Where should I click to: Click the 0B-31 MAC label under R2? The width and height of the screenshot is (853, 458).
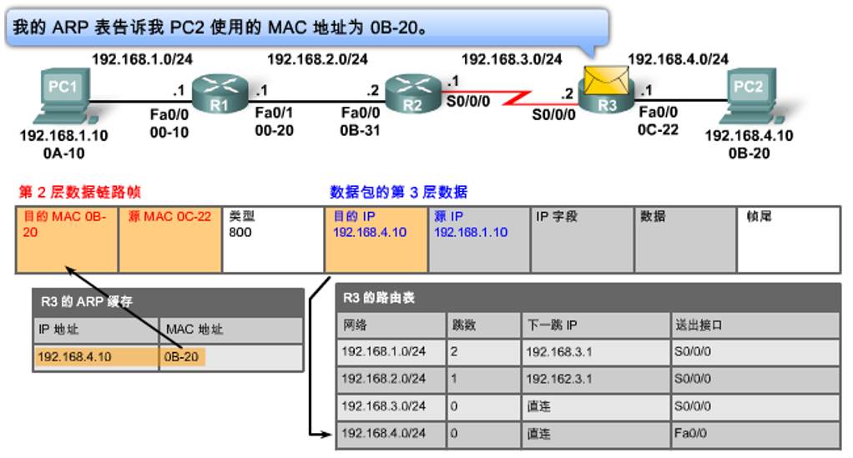(x=360, y=130)
